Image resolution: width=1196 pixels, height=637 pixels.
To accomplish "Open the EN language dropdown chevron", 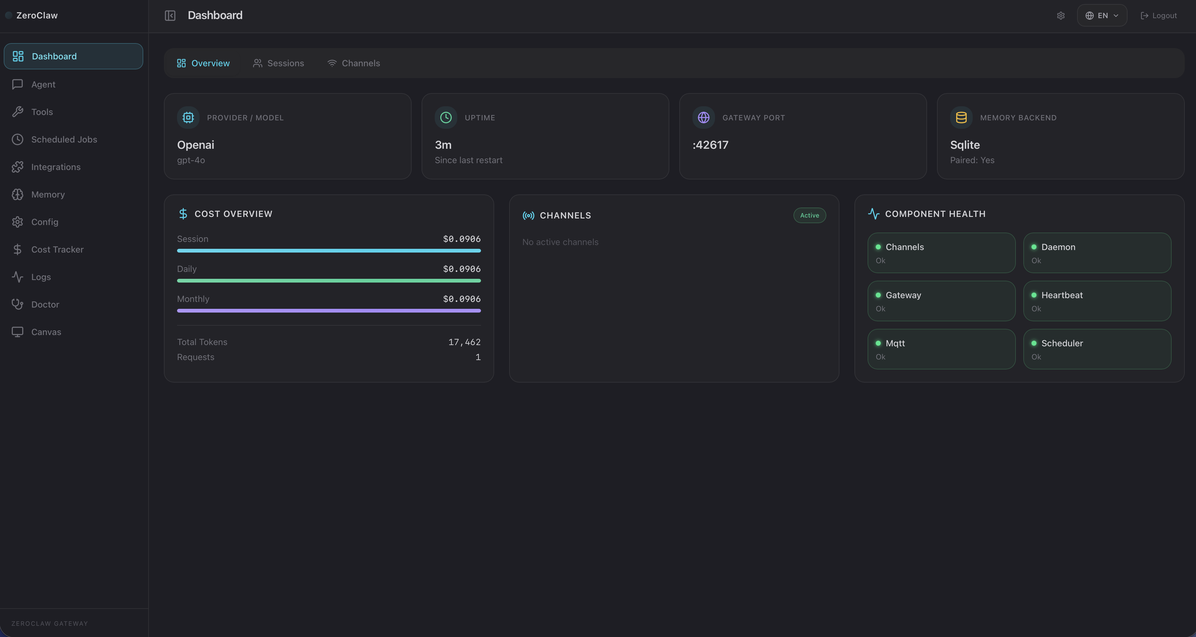I will pyautogui.click(x=1116, y=15).
